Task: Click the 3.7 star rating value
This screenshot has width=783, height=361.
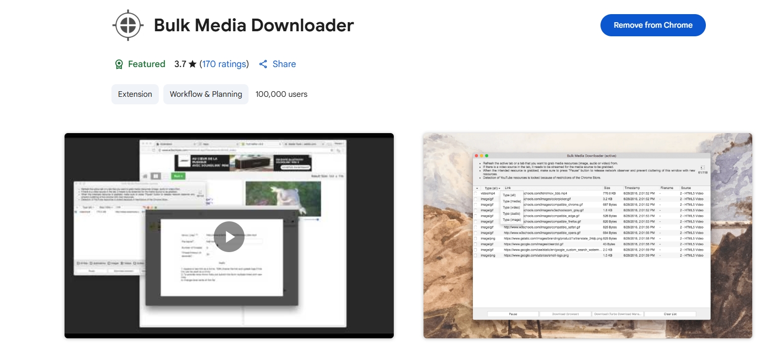Action: (185, 64)
